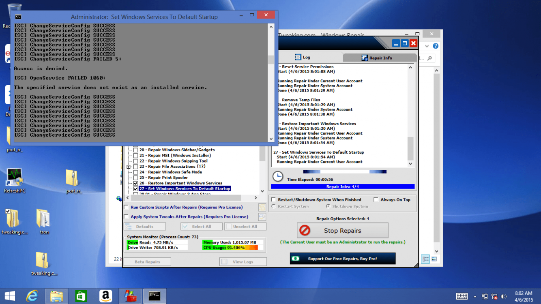Click the log panel scroll up arrow
Viewport: 541px width, 304px height.
click(410, 67)
